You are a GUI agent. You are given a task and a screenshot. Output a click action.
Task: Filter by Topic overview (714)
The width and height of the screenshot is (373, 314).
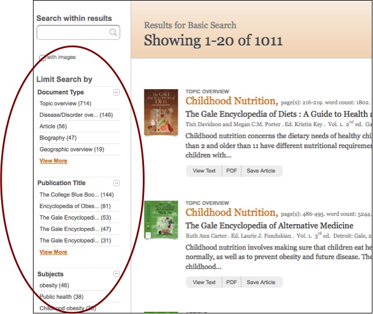coord(65,104)
